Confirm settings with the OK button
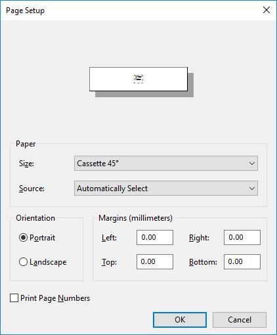277x335 pixels. pyautogui.click(x=180, y=320)
